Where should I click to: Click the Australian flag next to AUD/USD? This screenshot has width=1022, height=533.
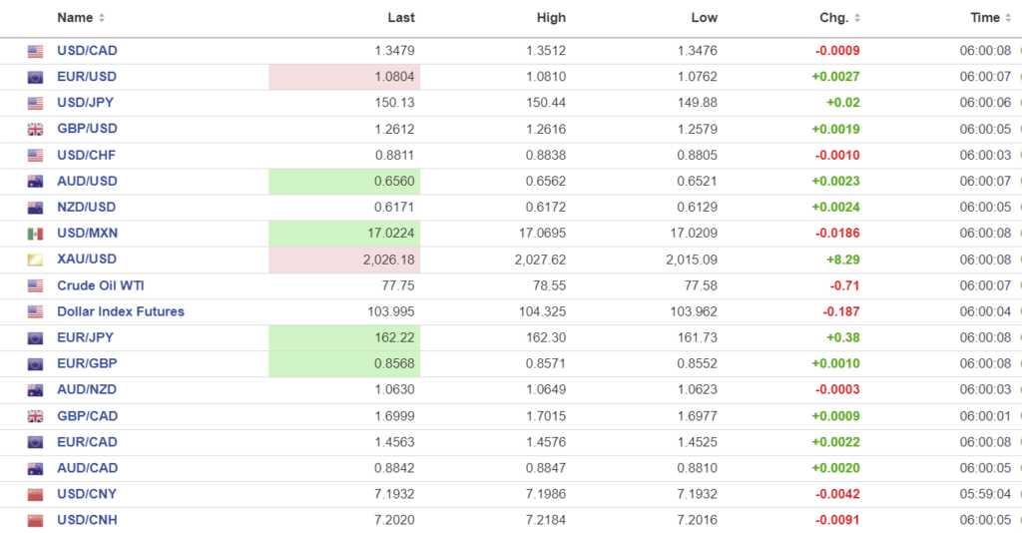click(x=36, y=181)
